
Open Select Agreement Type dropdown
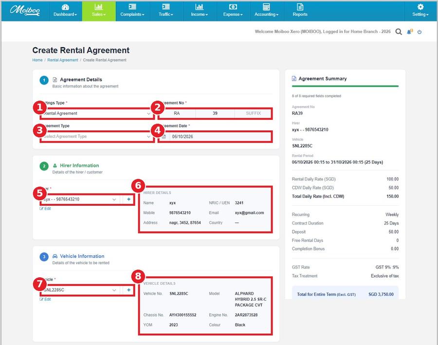coord(97,136)
